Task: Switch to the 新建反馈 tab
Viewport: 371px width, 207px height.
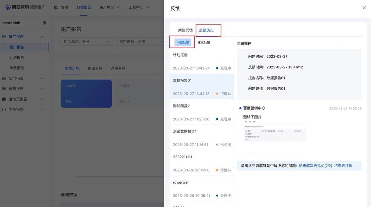Action: tap(185, 30)
